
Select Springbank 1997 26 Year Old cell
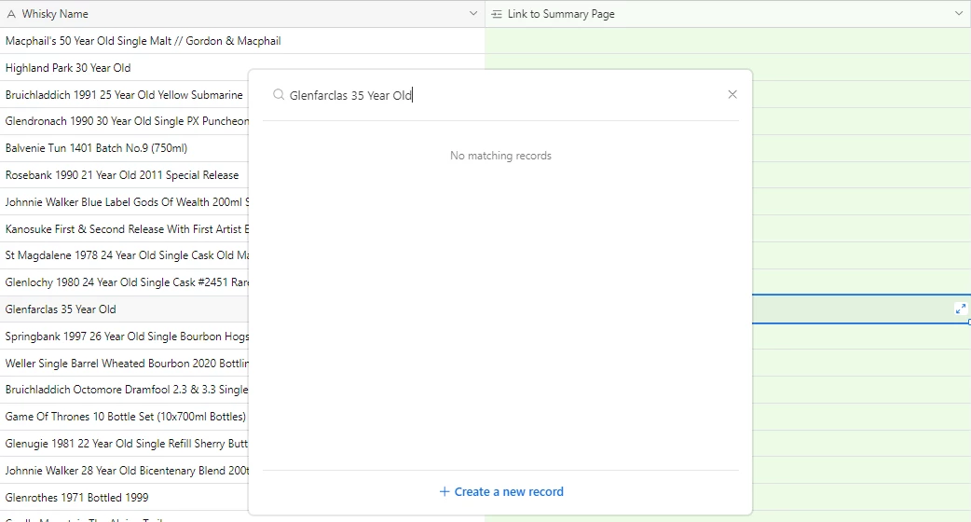pyautogui.click(x=124, y=337)
